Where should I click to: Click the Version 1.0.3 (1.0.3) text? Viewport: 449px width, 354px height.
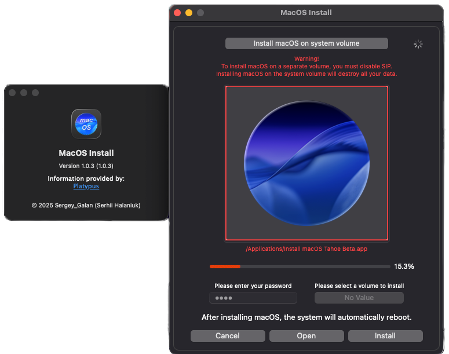pyautogui.click(x=86, y=166)
